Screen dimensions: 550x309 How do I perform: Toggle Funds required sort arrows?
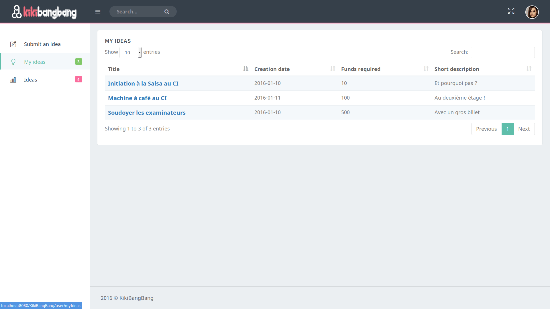coord(426,69)
